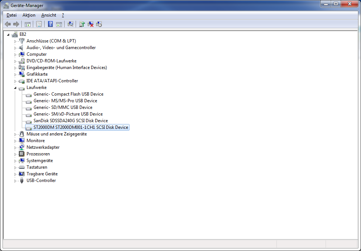Click the USB-Controller plug icon

[22, 180]
